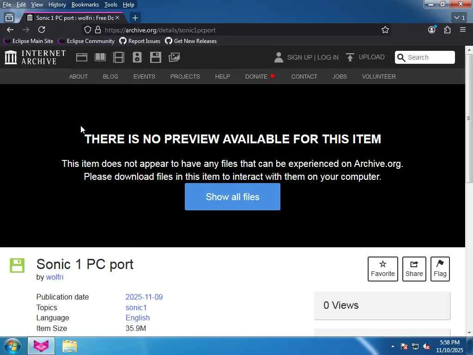
Task: Open the wolfri uploader link
Action: click(x=55, y=277)
